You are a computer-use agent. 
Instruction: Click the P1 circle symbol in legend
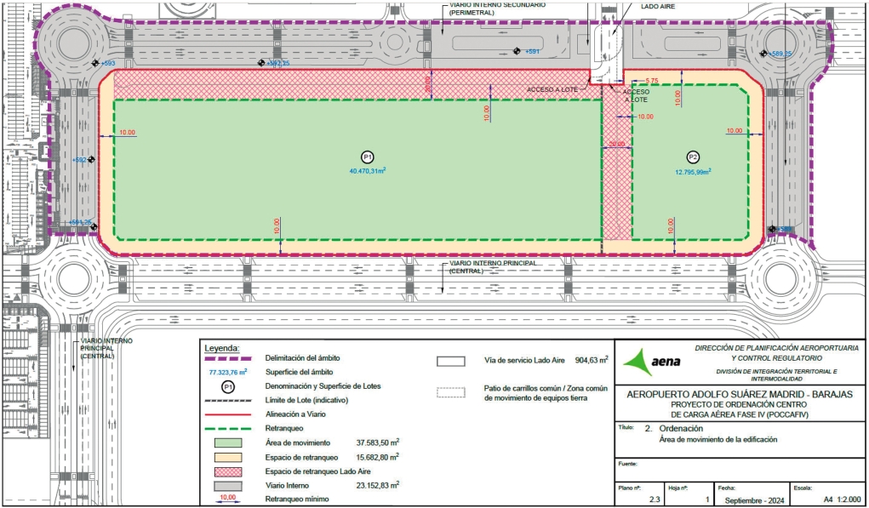pyautogui.click(x=228, y=386)
